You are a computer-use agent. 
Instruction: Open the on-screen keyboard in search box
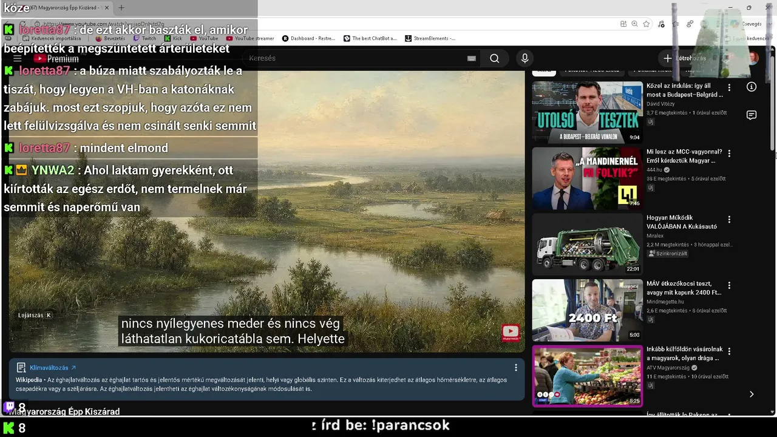click(472, 58)
